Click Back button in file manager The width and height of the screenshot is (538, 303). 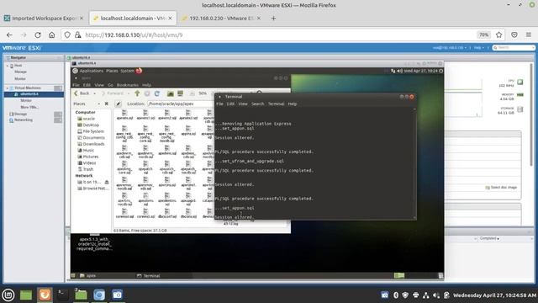pos(82,93)
